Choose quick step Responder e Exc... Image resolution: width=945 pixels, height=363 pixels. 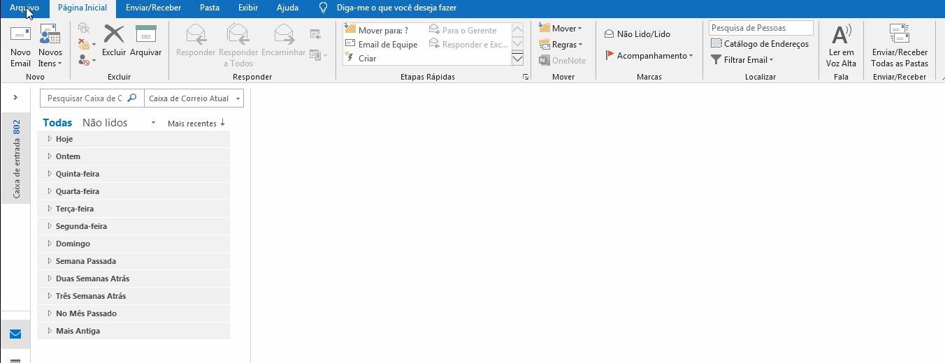(468, 44)
